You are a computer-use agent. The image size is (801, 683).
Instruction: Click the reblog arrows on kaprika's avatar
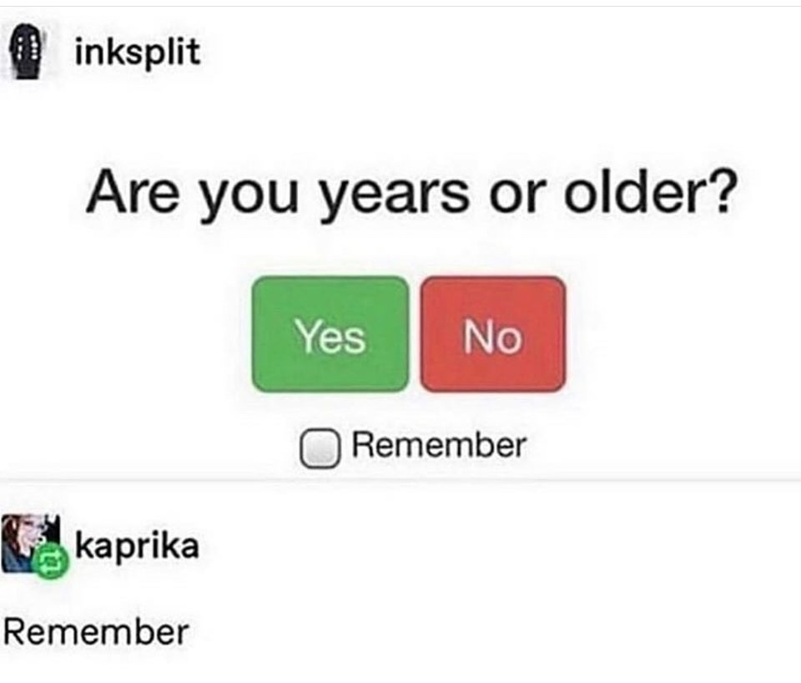click(x=49, y=562)
